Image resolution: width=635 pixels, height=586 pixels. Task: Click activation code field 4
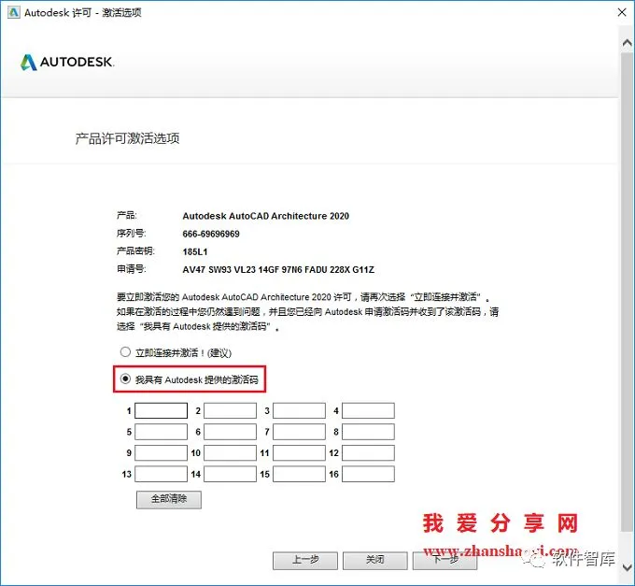coord(368,410)
